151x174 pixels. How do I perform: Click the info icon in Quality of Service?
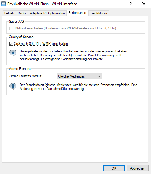pyautogui.click(x=13, y=53)
